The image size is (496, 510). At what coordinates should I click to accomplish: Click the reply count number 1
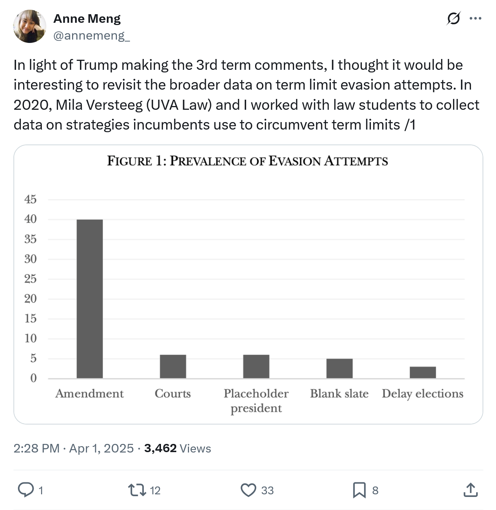(x=41, y=490)
